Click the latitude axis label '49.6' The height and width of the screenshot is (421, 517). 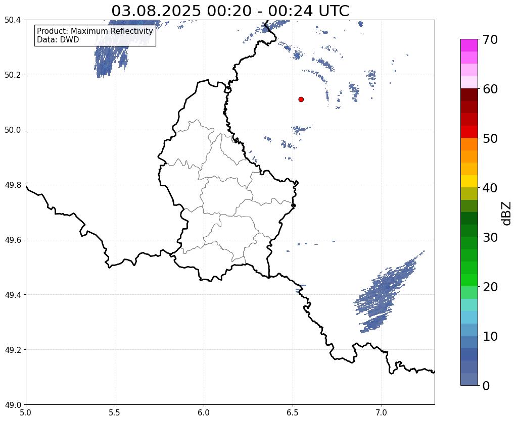(x=13, y=240)
